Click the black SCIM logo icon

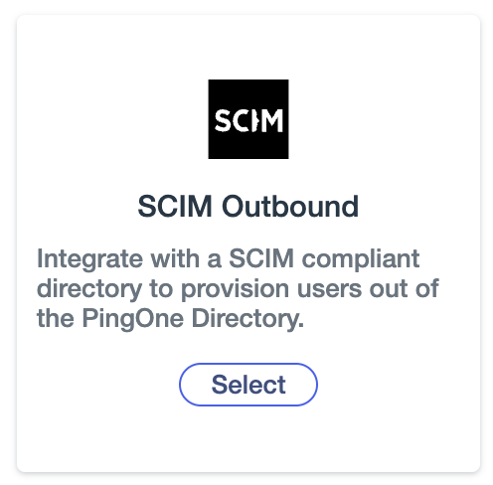tap(248, 119)
